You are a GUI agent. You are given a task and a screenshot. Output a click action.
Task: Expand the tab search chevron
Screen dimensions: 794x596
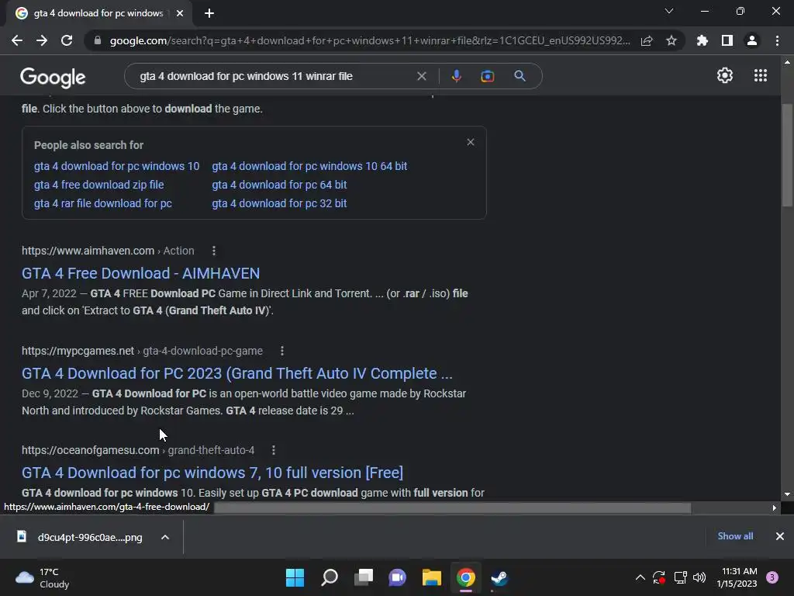669,11
